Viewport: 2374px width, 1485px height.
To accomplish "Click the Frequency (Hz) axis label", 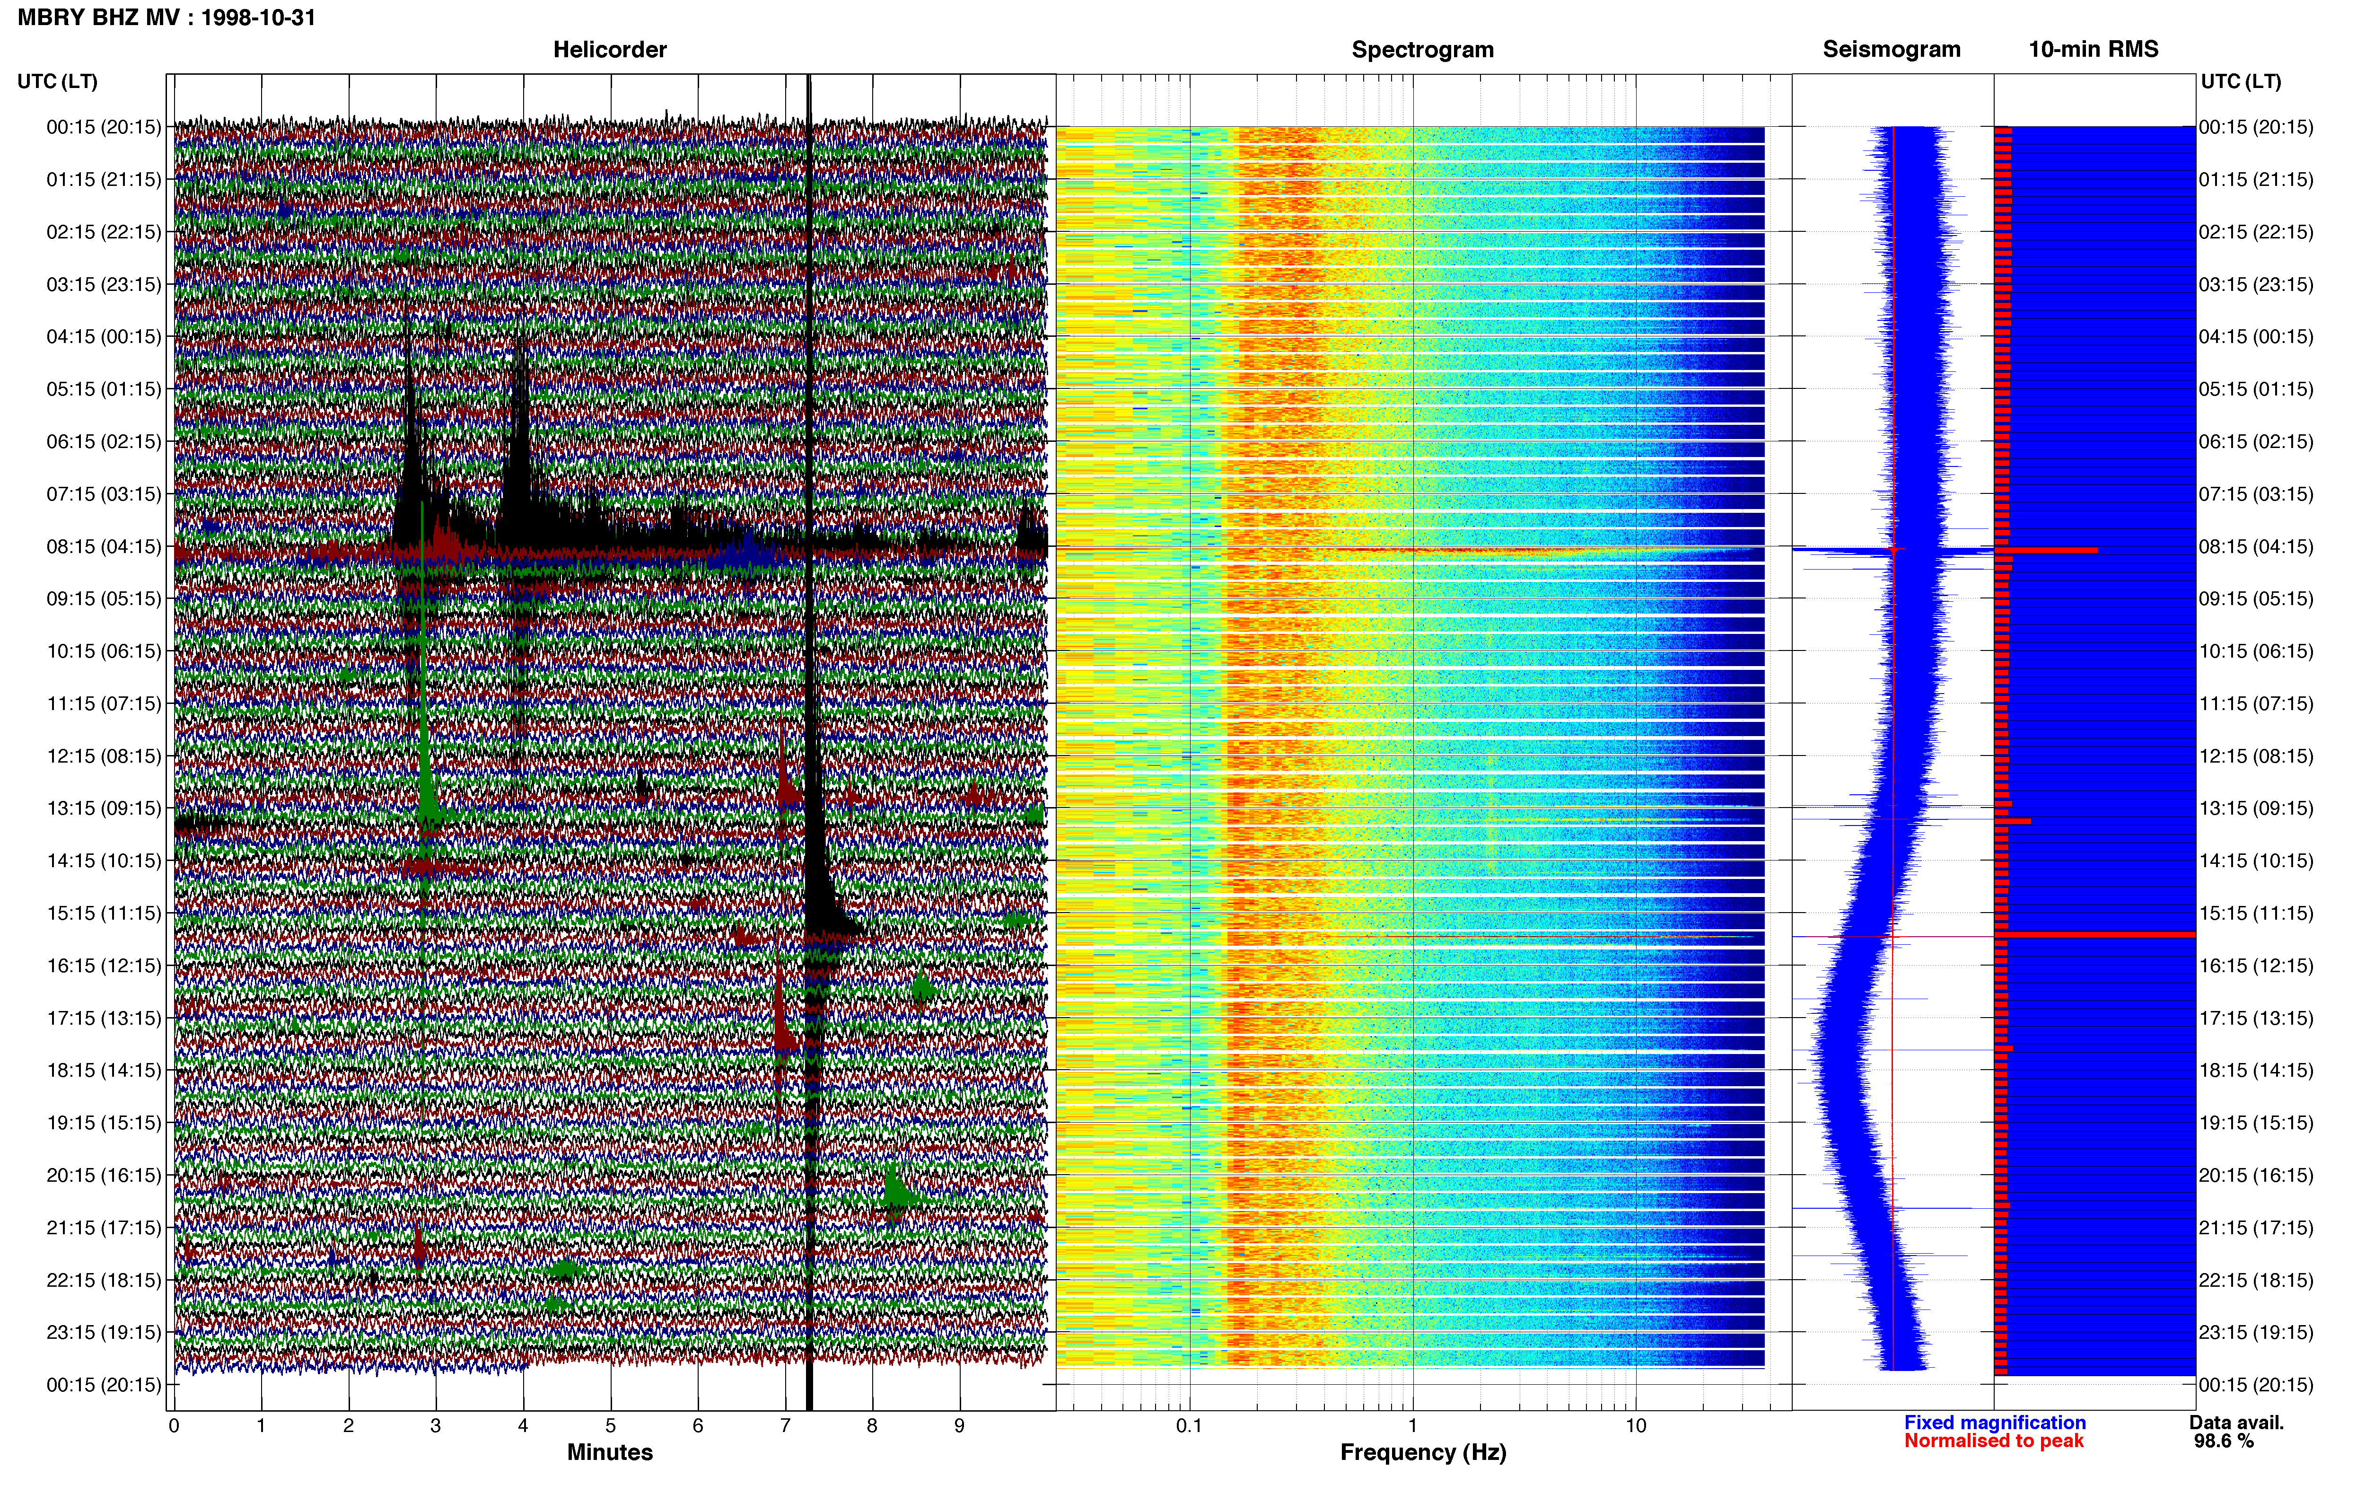I will click(x=1423, y=1452).
